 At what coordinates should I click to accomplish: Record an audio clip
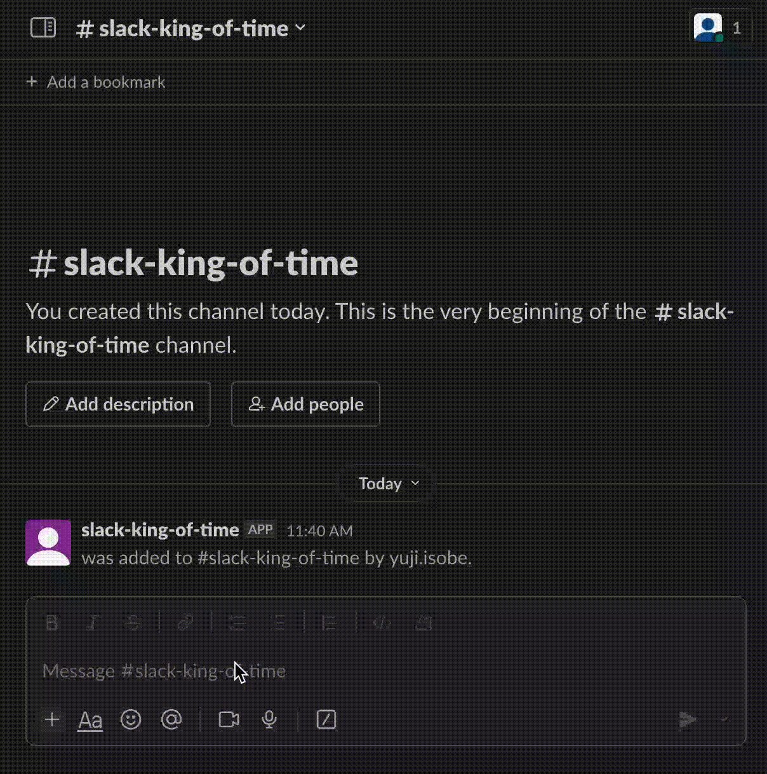click(269, 720)
